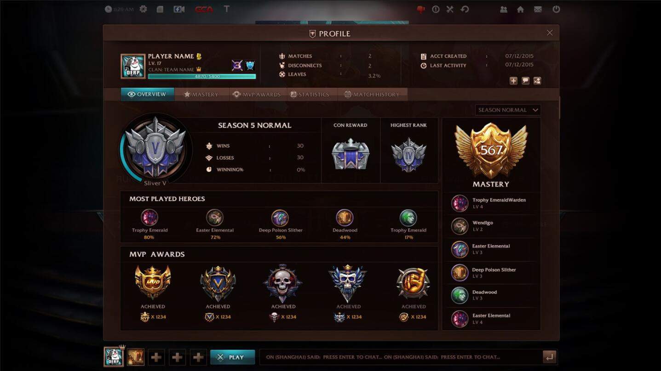Switch to the Overview tab
This screenshot has width=661, height=371.
pos(147,94)
